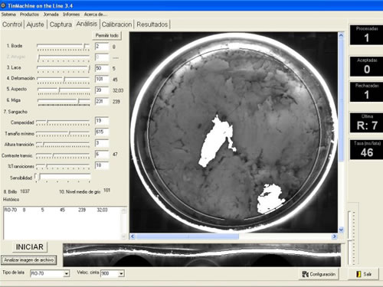The image size is (383, 287).
Task: Open the Sistema menu
Action: click(8, 15)
